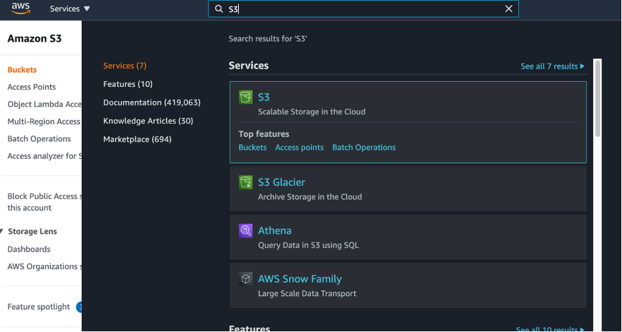Open Batch Operations in the sidebar
Screen dimensions: 622x332
(39, 139)
